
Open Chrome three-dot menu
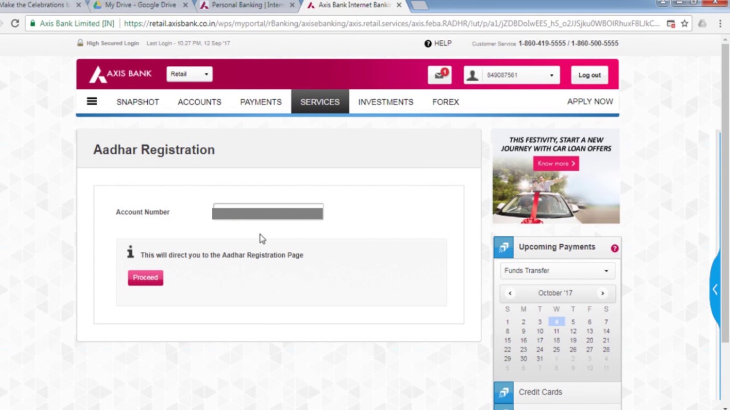pos(720,23)
